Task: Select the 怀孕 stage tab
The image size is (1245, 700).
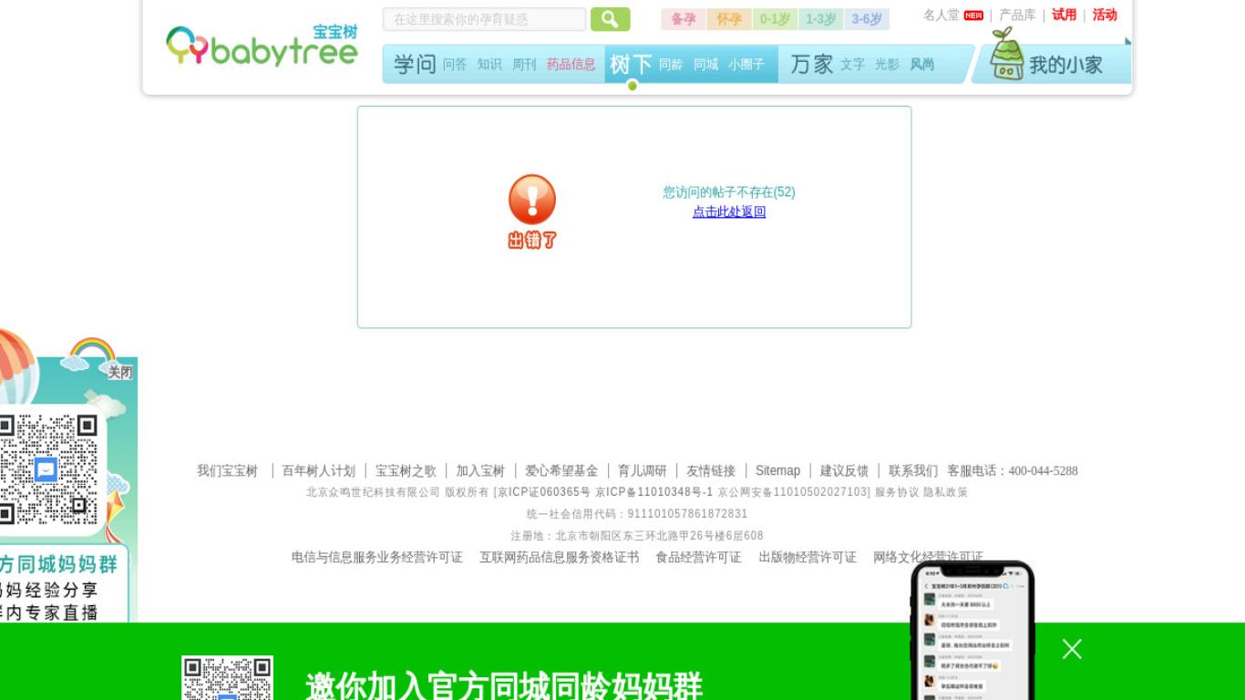Action: (x=729, y=19)
